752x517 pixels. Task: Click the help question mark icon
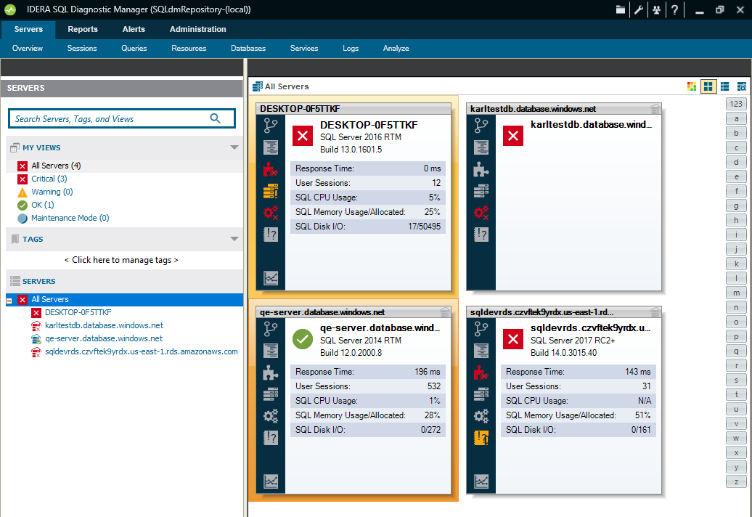[675, 9]
